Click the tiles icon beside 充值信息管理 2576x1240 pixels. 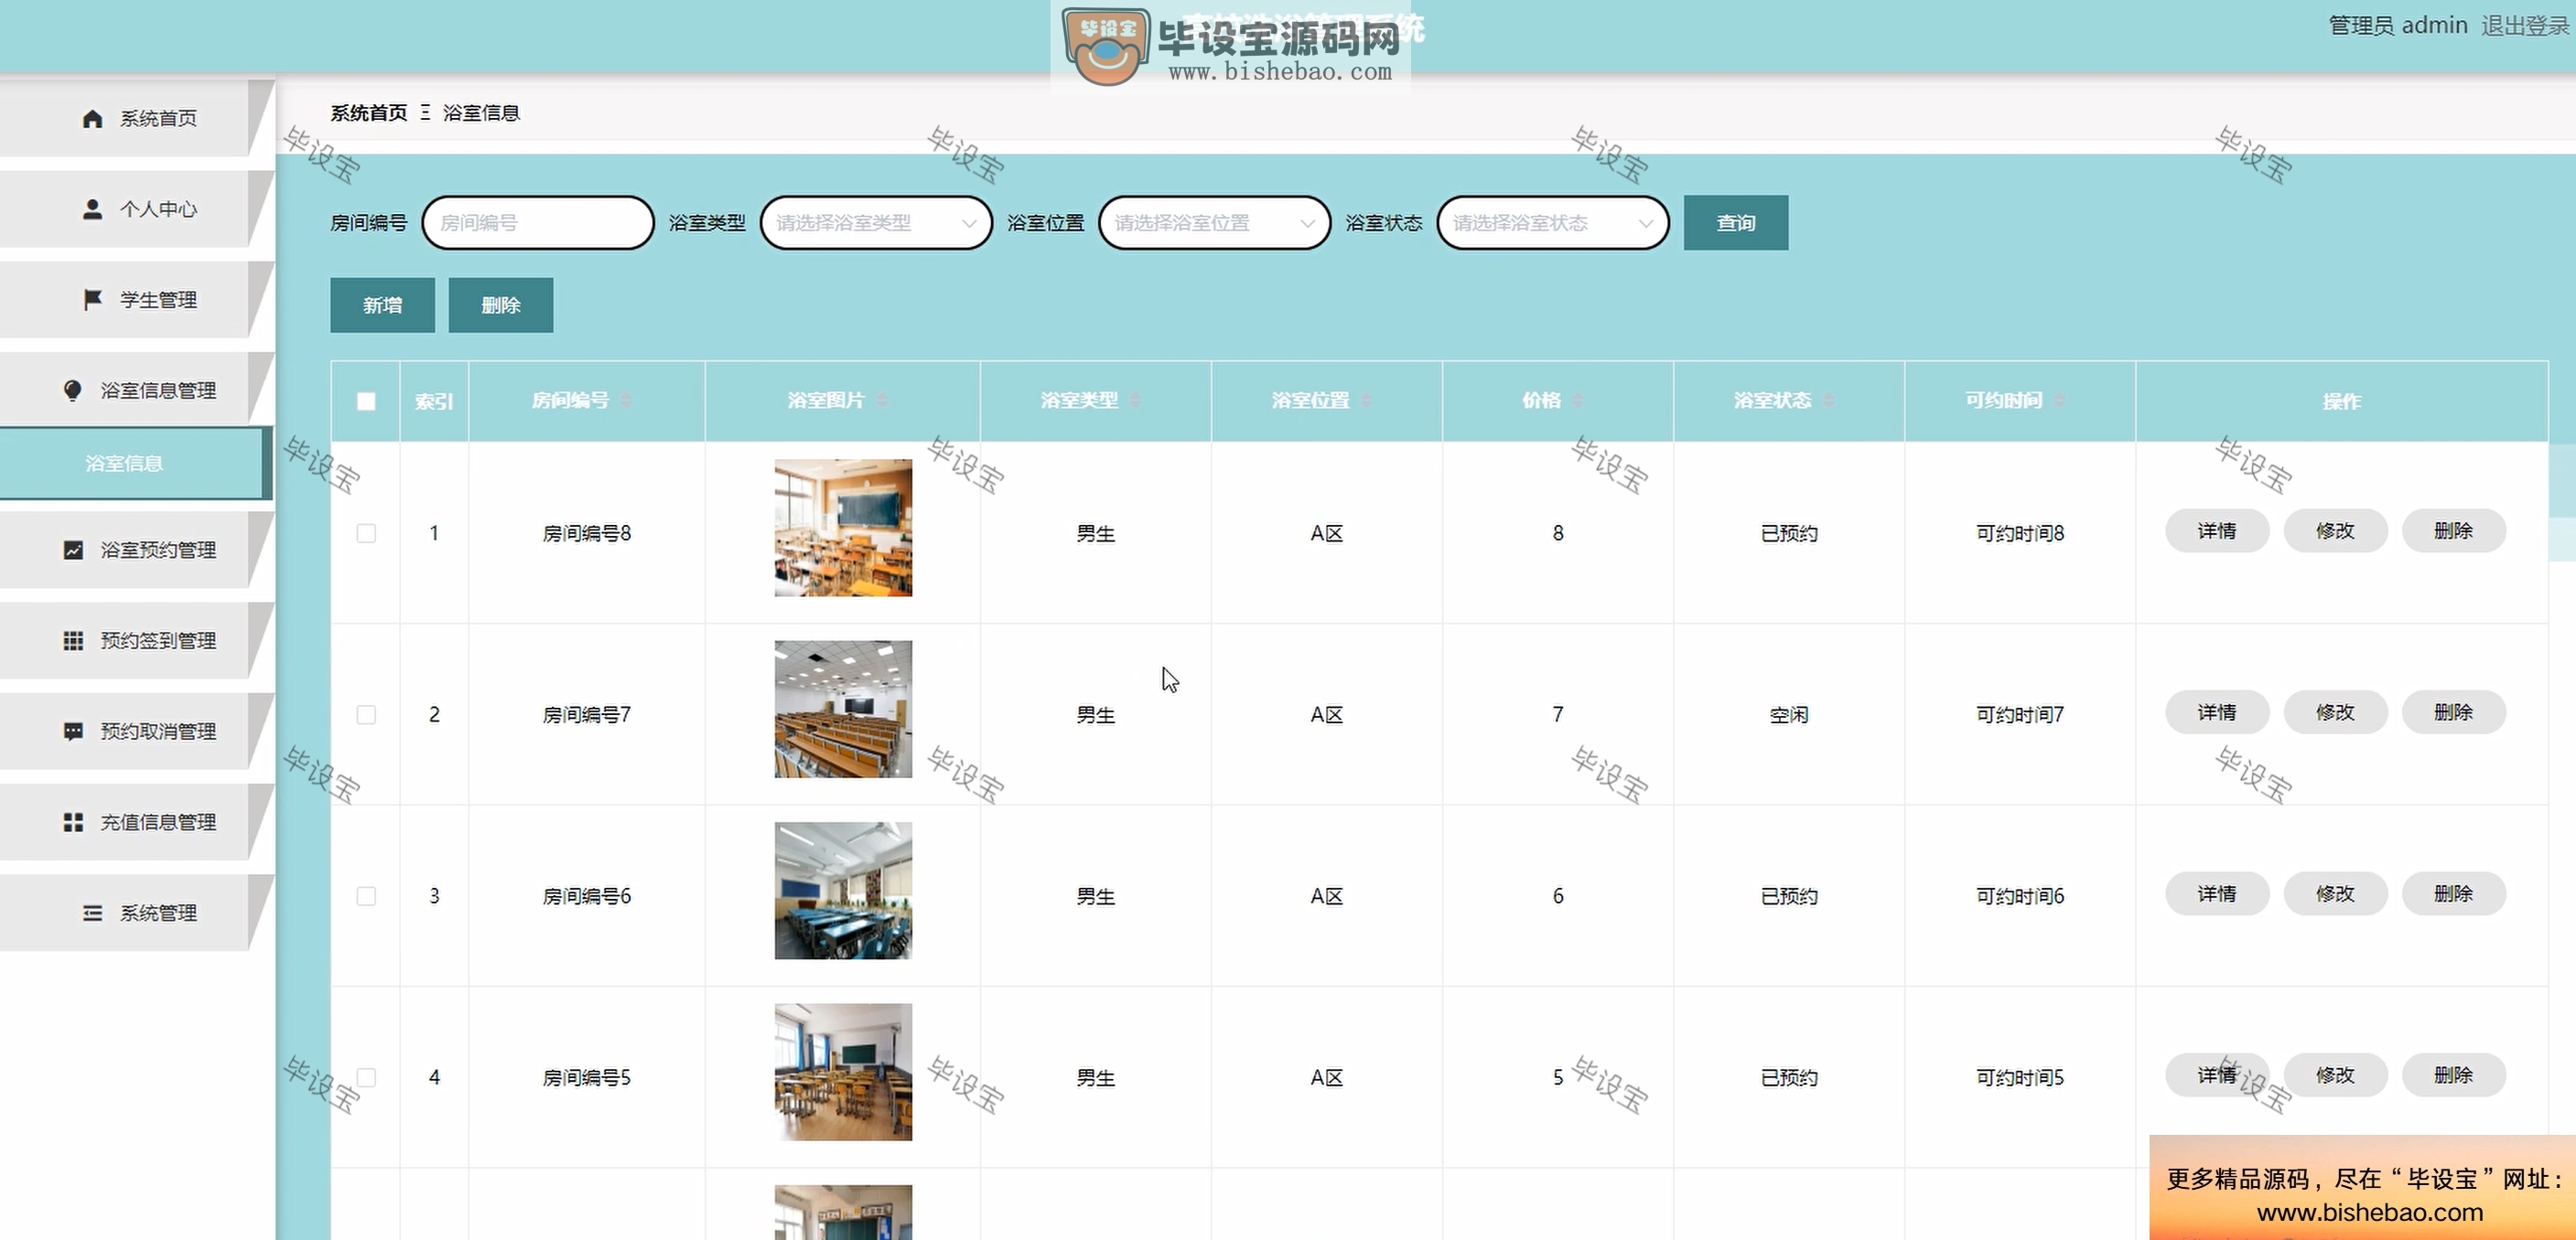pos(73,822)
